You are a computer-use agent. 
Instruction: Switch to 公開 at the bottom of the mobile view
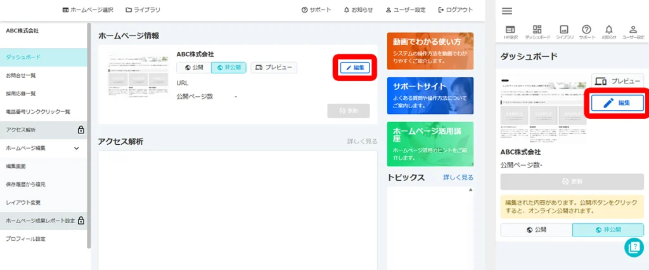pos(536,230)
